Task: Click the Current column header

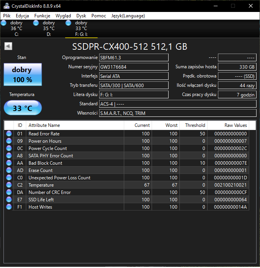Action: click(x=138, y=125)
